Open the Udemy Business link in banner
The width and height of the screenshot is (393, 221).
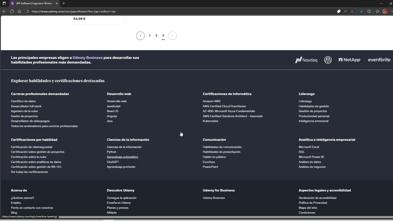point(88,57)
